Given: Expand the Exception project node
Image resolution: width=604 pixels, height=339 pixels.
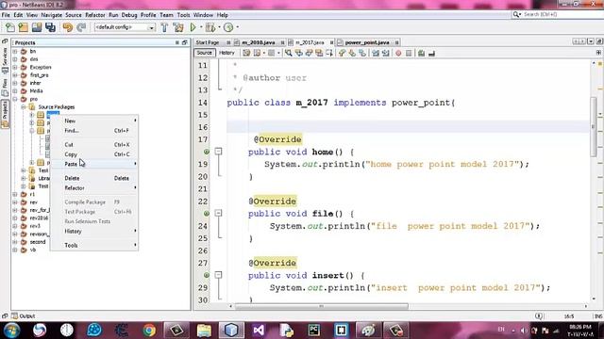Looking at the screenshot, I should (x=15, y=67).
